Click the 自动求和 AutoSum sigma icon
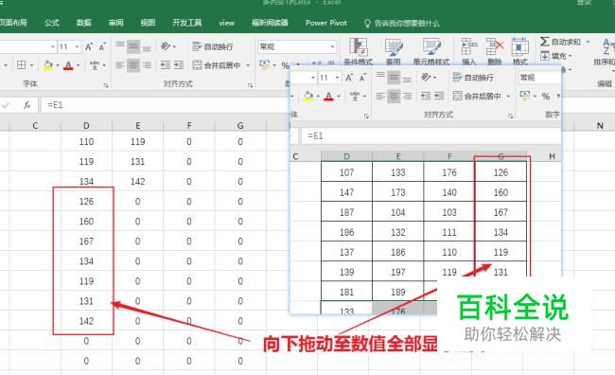The width and height of the screenshot is (615, 375). pos(544,42)
